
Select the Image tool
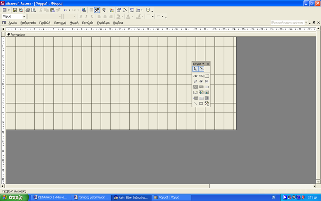click(x=195, y=93)
